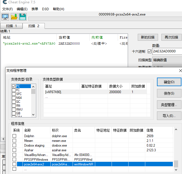
Task: Click the 新的扫描 button
Action: [148, 37]
